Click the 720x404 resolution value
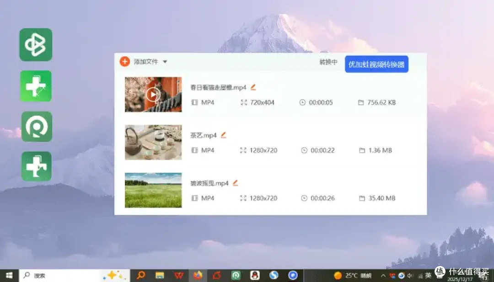The image size is (494, 282). click(x=262, y=102)
